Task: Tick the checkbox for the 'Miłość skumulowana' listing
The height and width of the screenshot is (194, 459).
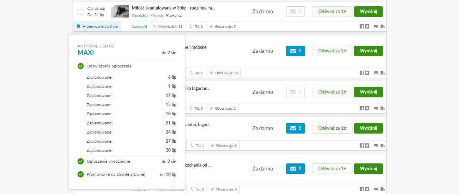Action: (80, 12)
